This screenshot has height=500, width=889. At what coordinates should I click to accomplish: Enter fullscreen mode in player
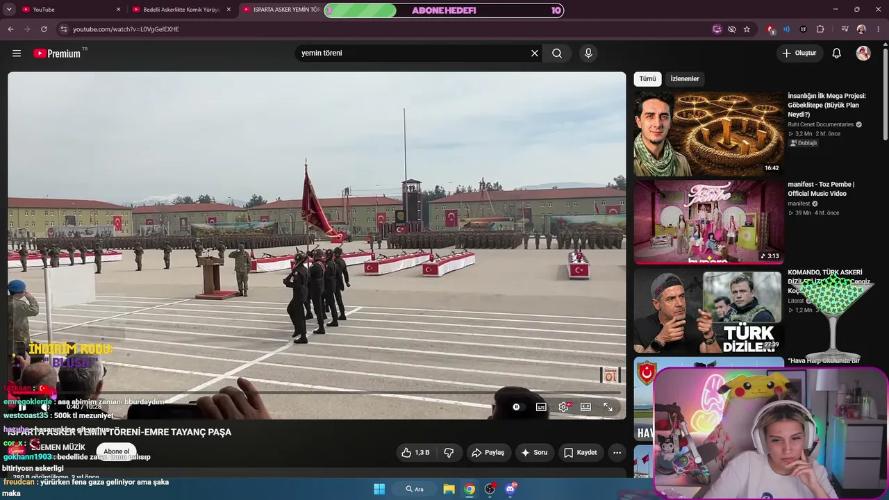608,407
